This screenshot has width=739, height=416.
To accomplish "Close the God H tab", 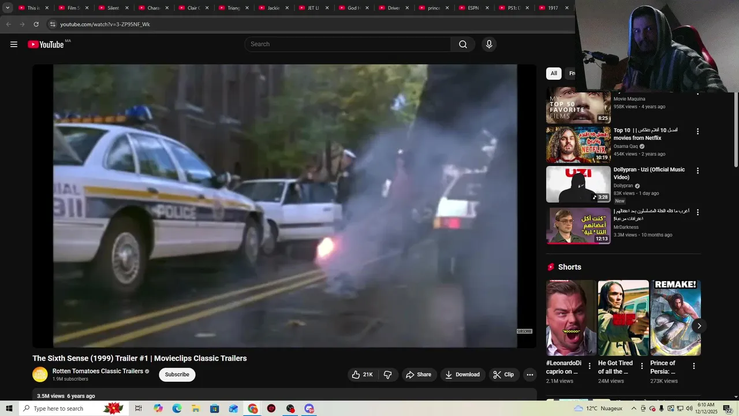I will click(x=367, y=8).
